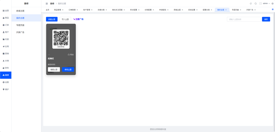The height and width of the screenshot is (132, 275).
Task: Go to 订单 in the sidebar
Action: coord(5,25)
